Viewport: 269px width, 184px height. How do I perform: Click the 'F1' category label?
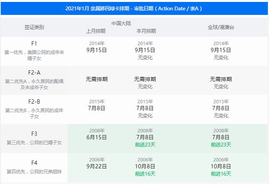[x=34, y=44]
